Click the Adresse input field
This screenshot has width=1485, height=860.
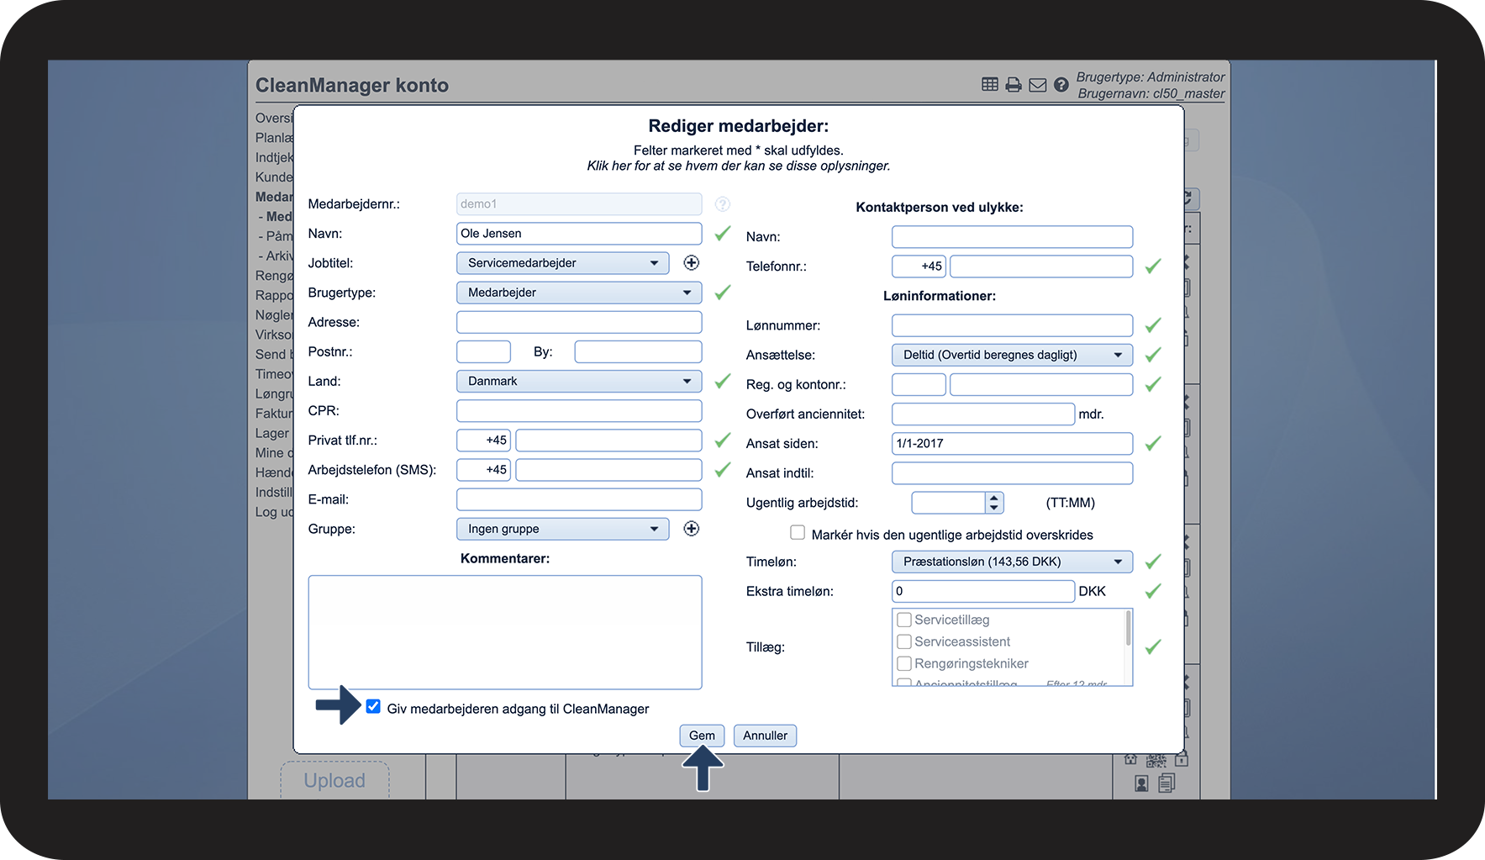click(x=579, y=322)
